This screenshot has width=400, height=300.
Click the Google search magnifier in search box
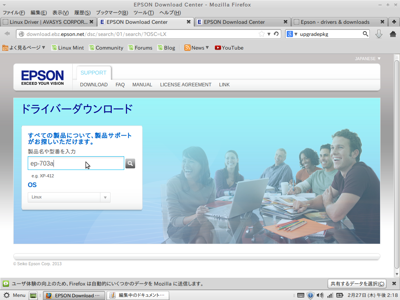(365, 34)
